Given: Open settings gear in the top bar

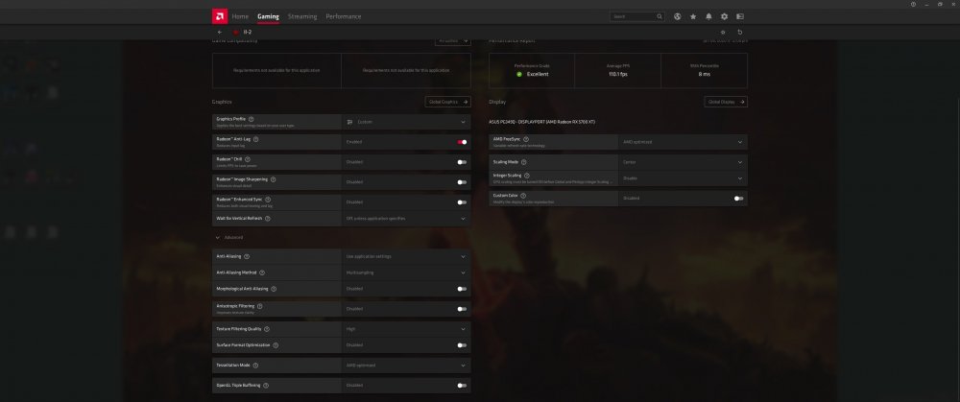Looking at the screenshot, I should tap(724, 16).
